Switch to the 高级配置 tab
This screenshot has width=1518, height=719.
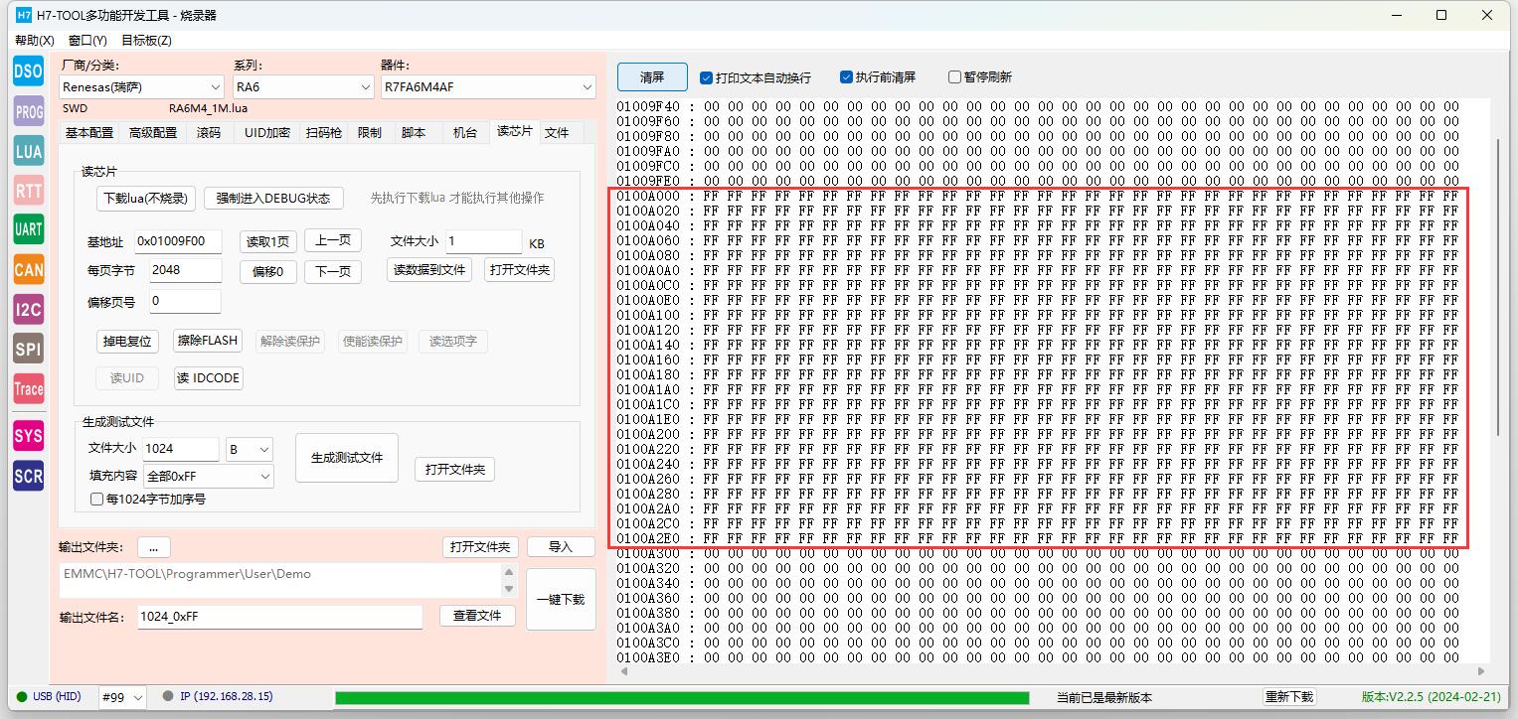pyautogui.click(x=153, y=132)
